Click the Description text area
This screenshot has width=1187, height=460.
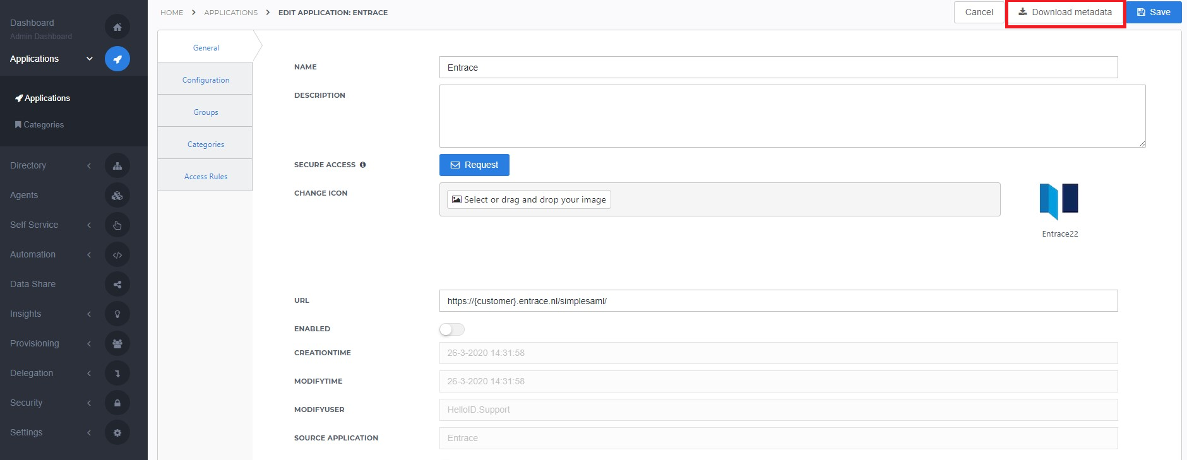click(x=792, y=116)
